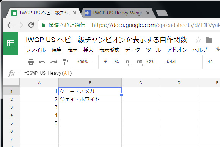Image resolution: width=220 pixels, height=147 pixels.
Task: Open the 100% zoom dropdown
Action: [86, 62]
